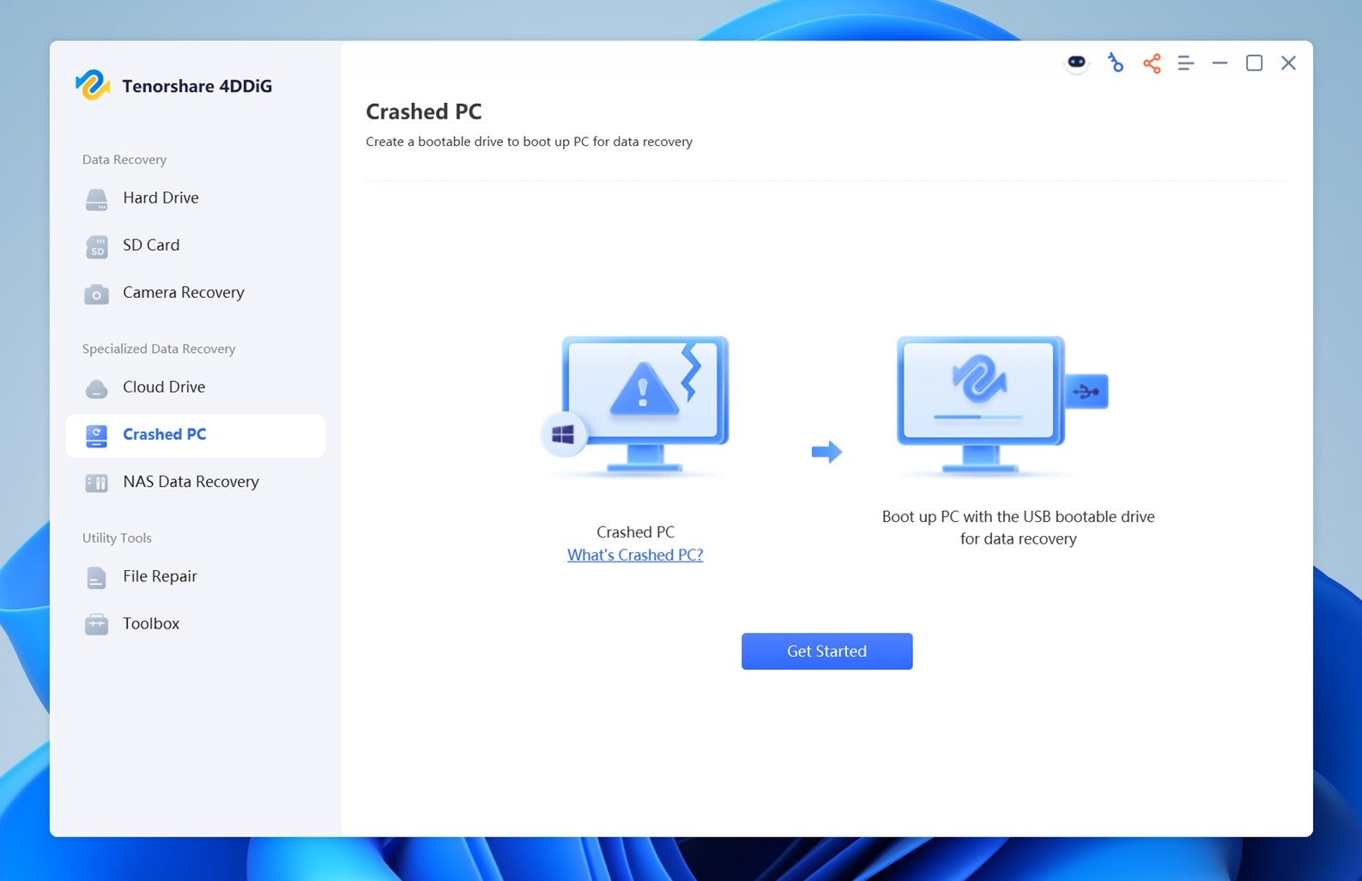The height and width of the screenshot is (881, 1362).
Task: Open the hamburger menu icon
Action: click(x=1185, y=63)
